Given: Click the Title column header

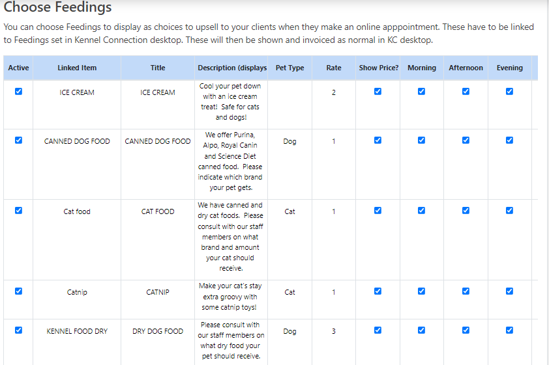Looking at the screenshot, I should (158, 68).
